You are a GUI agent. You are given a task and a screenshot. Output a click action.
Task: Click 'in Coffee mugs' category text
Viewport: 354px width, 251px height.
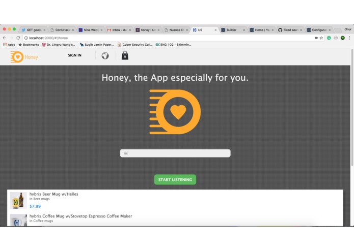(41, 221)
